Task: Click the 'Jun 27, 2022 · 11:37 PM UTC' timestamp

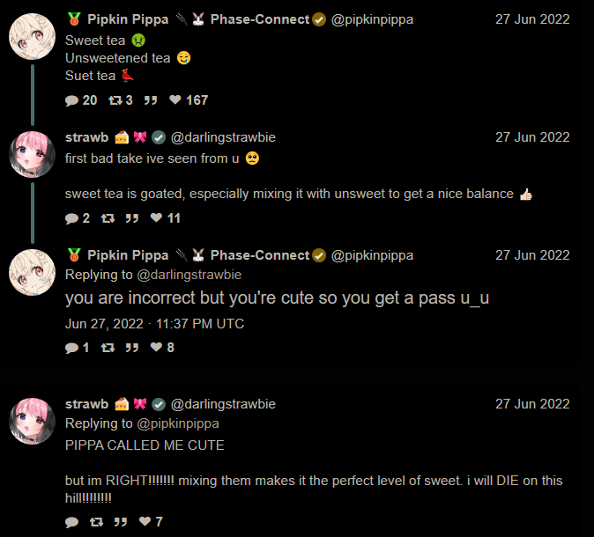Action: coord(154,324)
